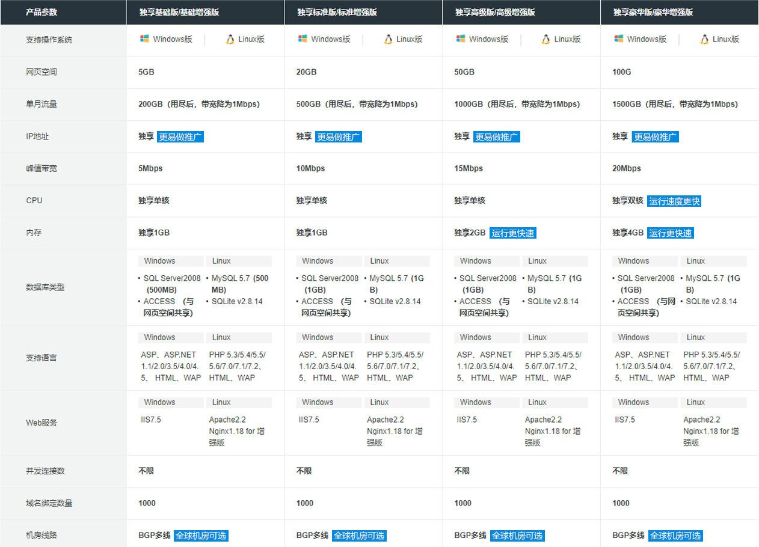Click 全球机房可选 badge in 独享基础版 column
Screen dimensions: 759x547
click(201, 536)
